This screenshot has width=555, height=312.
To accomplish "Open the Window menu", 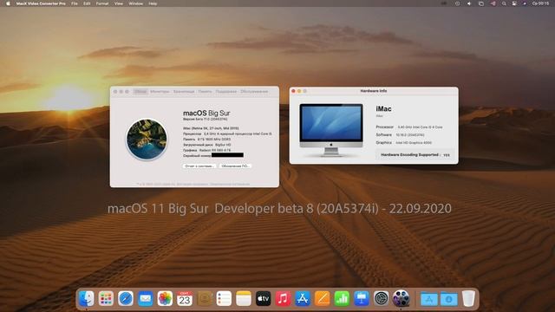I will pos(135,3).
